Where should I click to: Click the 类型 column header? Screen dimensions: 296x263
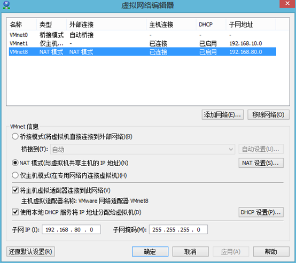tap(51, 25)
